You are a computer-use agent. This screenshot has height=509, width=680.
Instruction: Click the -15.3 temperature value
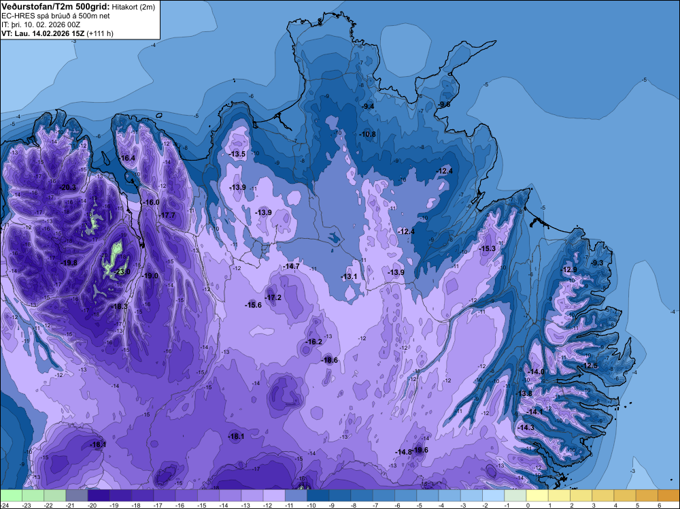[487, 248]
